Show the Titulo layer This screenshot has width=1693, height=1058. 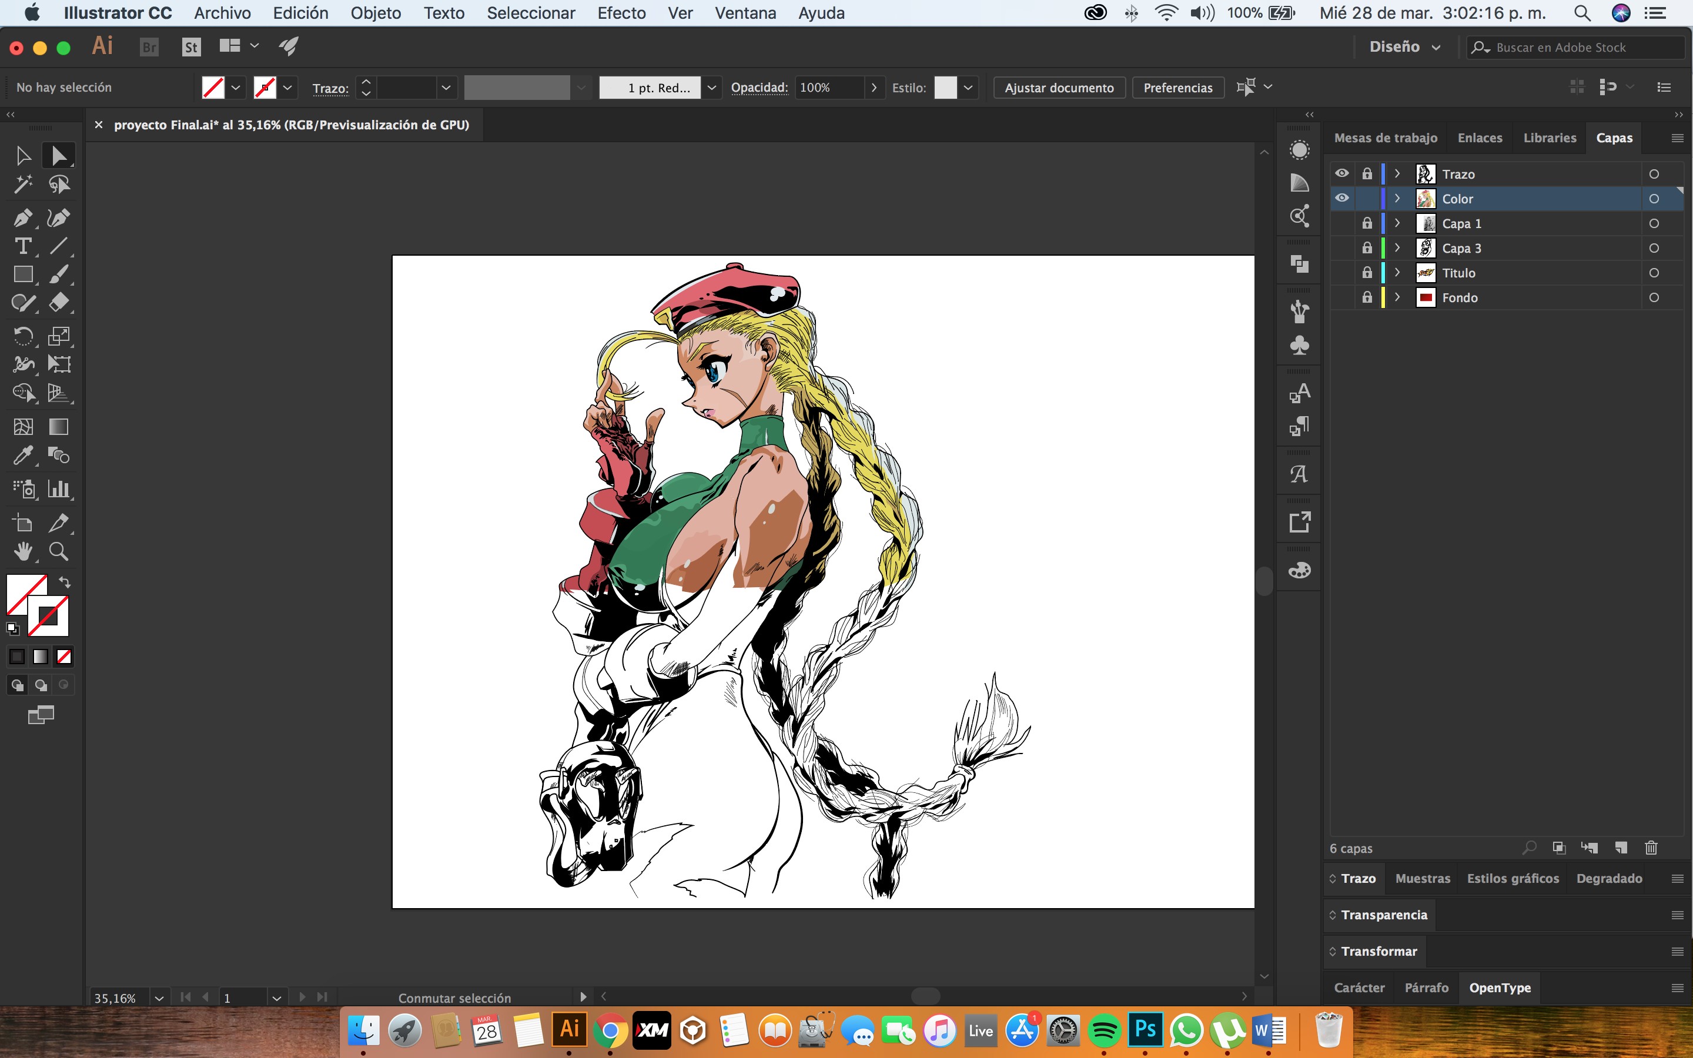click(1341, 272)
